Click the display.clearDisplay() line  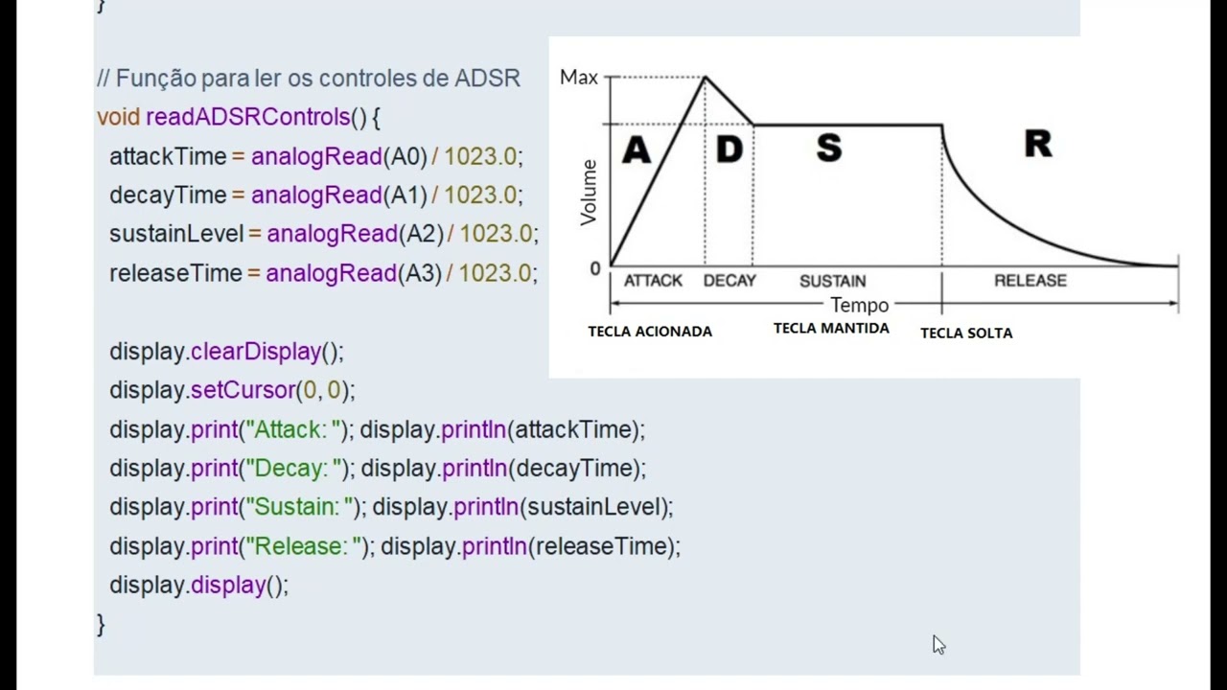coord(226,352)
